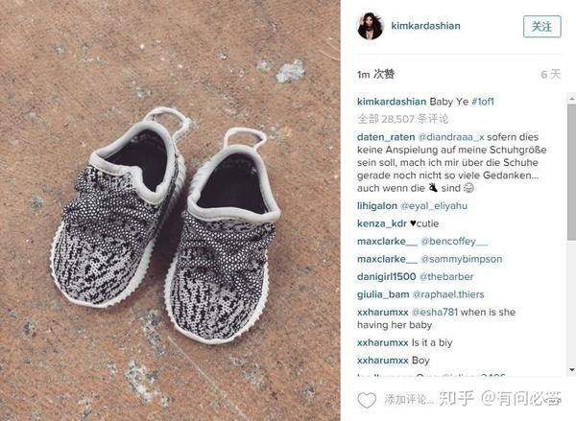Open kimkardashian profile avatar picture
This screenshot has height=421, width=576.
[371, 26]
